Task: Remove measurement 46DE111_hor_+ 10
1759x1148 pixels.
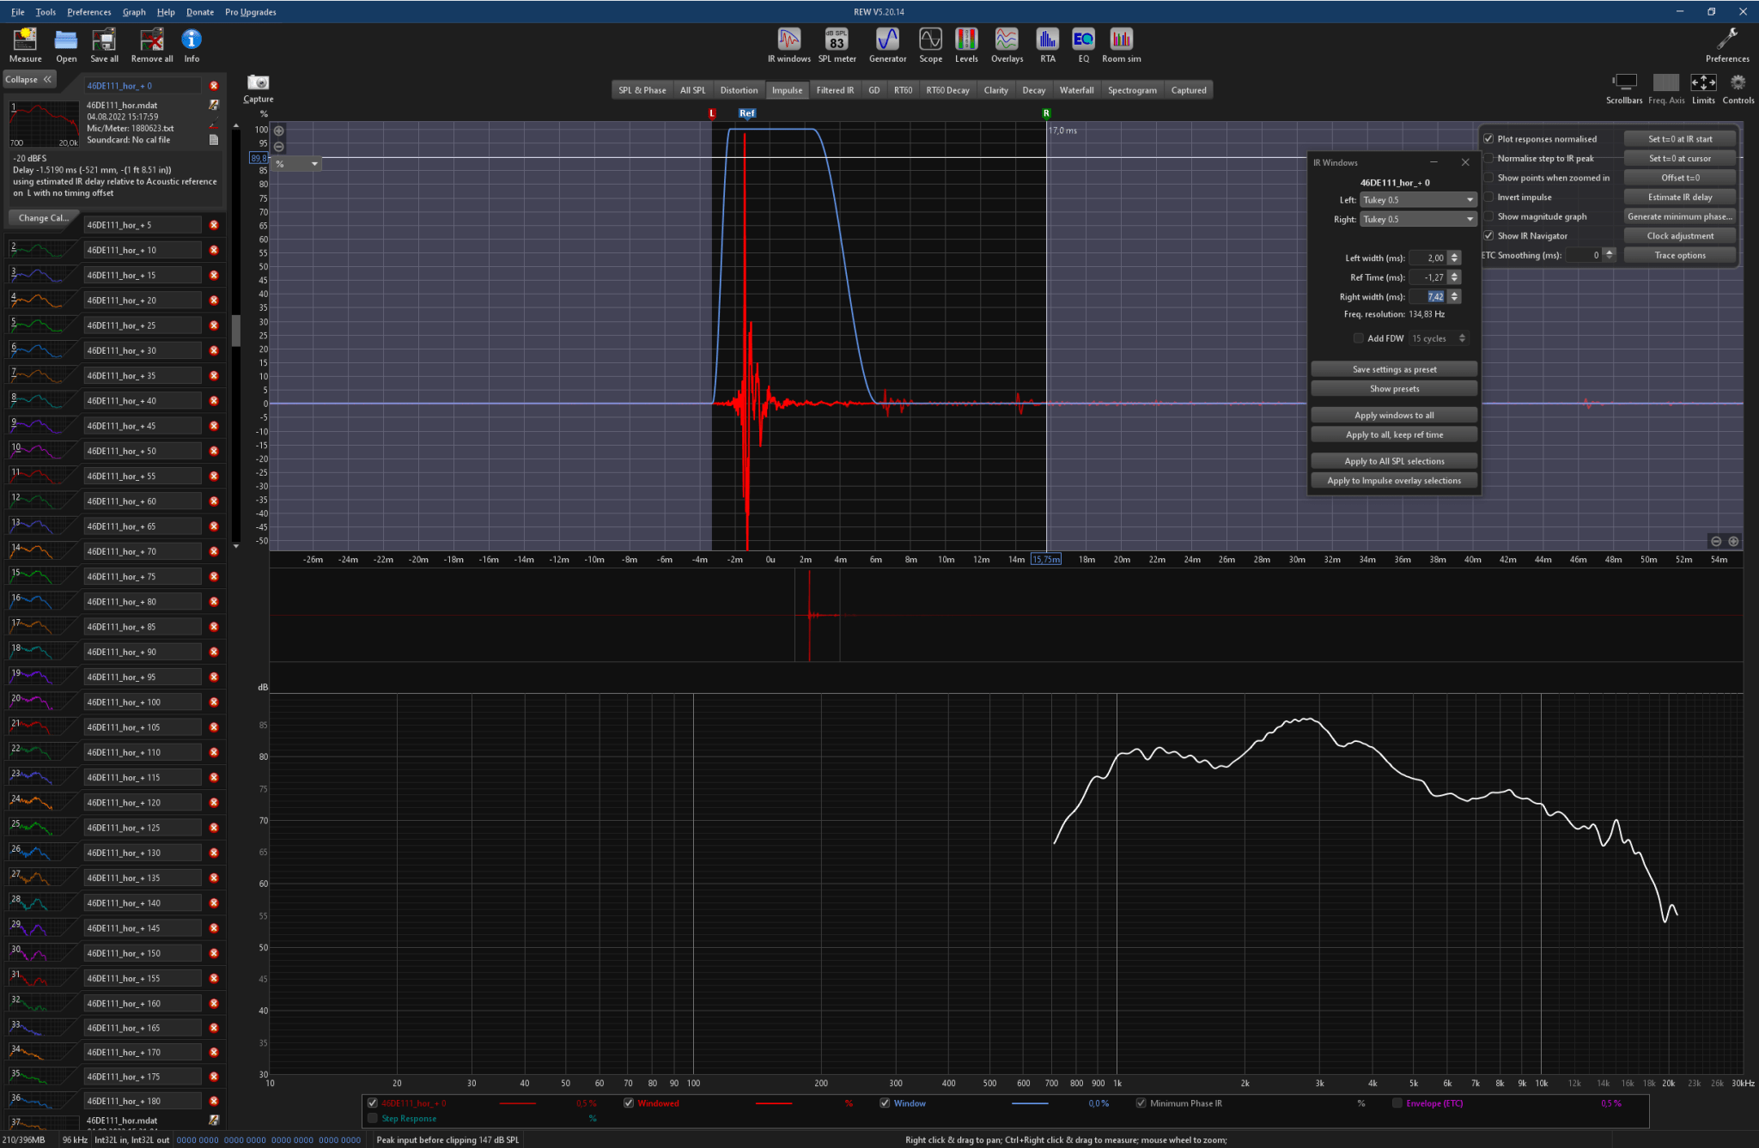Action: coord(214,250)
